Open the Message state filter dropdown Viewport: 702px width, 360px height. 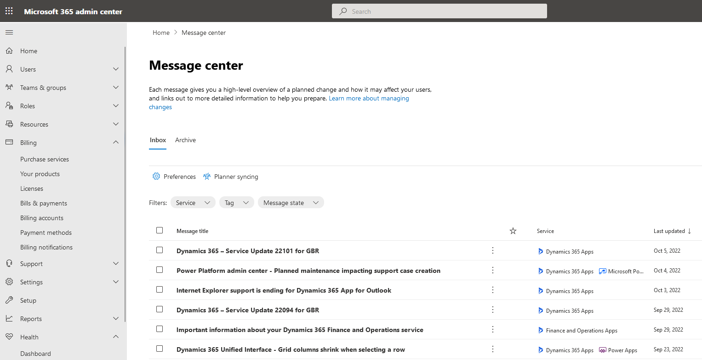291,202
